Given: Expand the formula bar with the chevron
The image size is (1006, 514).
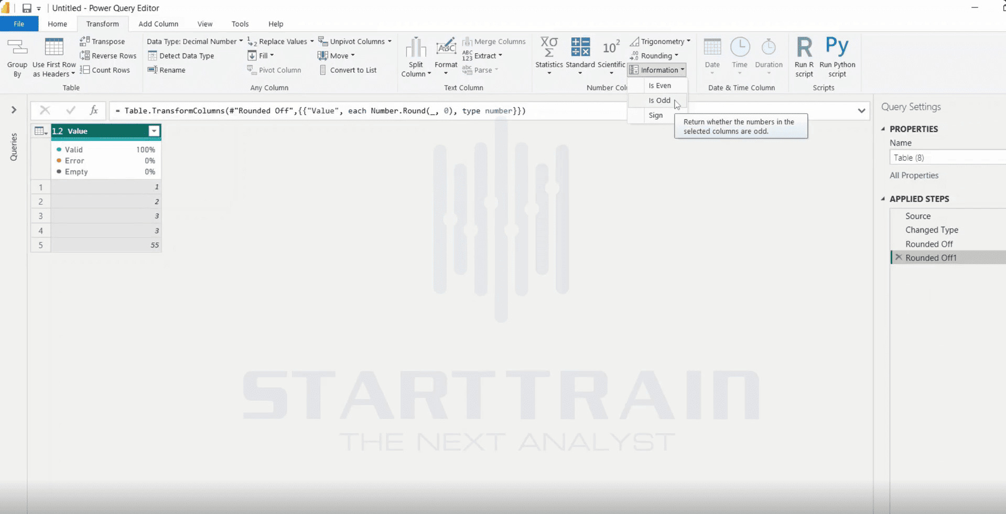Looking at the screenshot, I should click(x=861, y=111).
